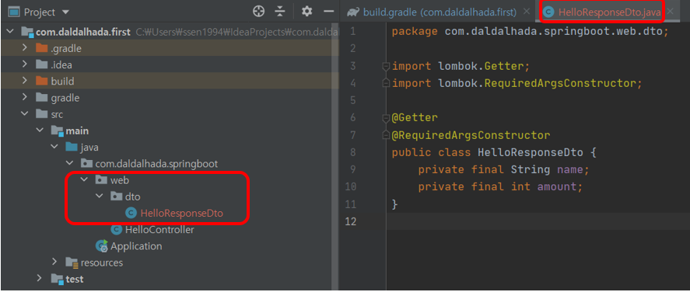Select the HelloResponseDto.java tab

[x=609, y=12]
